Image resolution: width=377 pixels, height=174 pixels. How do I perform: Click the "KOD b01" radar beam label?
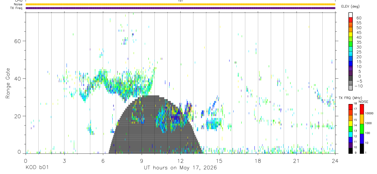coord(37,168)
